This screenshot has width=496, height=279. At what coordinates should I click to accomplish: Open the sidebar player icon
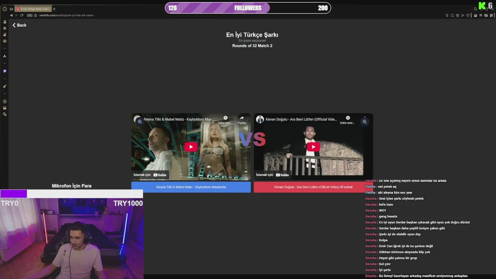[5, 86]
